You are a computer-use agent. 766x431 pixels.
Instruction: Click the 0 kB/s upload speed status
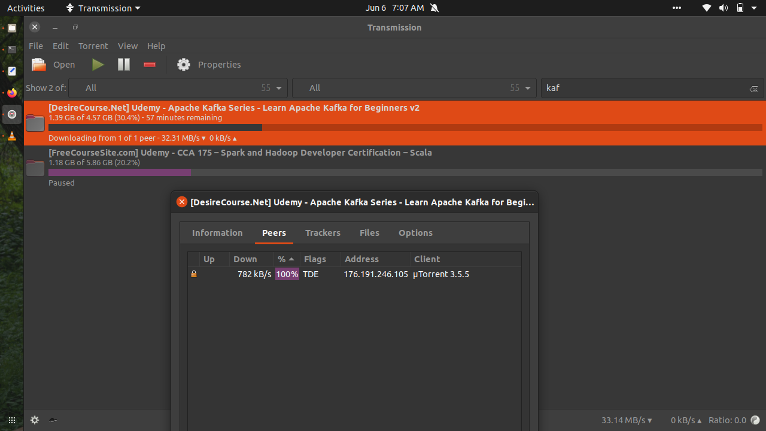[x=686, y=420]
